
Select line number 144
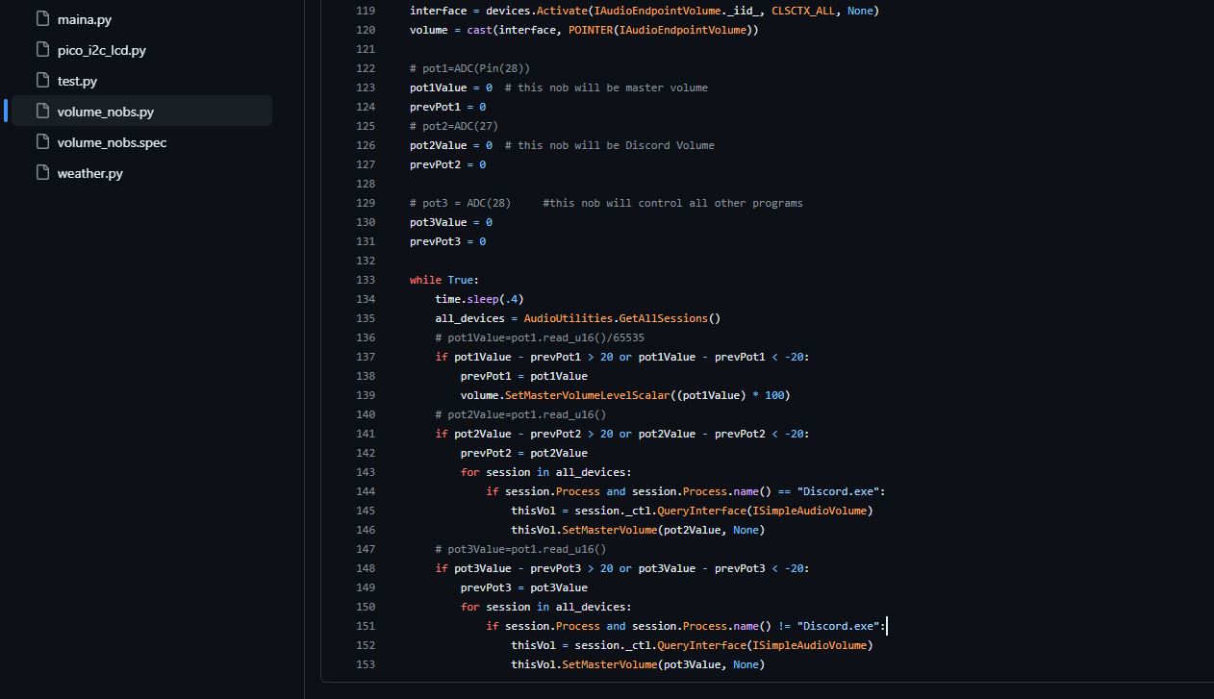coord(366,491)
